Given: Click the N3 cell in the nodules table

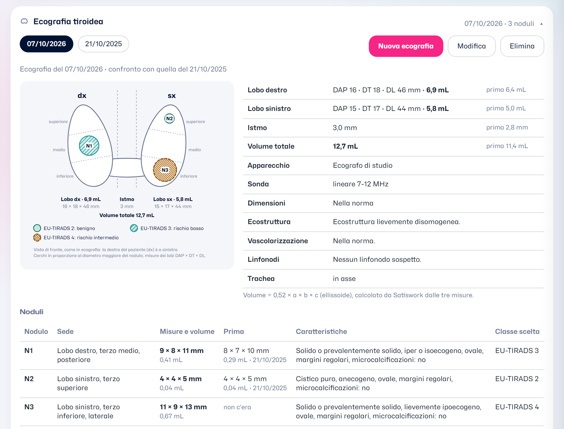Looking at the screenshot, I should (x=29, y=407).
